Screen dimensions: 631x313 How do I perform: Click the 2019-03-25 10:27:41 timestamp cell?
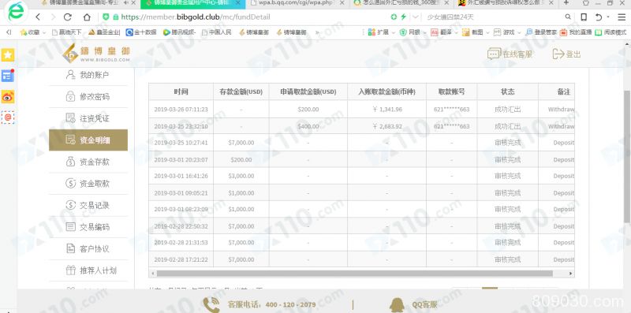181,143
